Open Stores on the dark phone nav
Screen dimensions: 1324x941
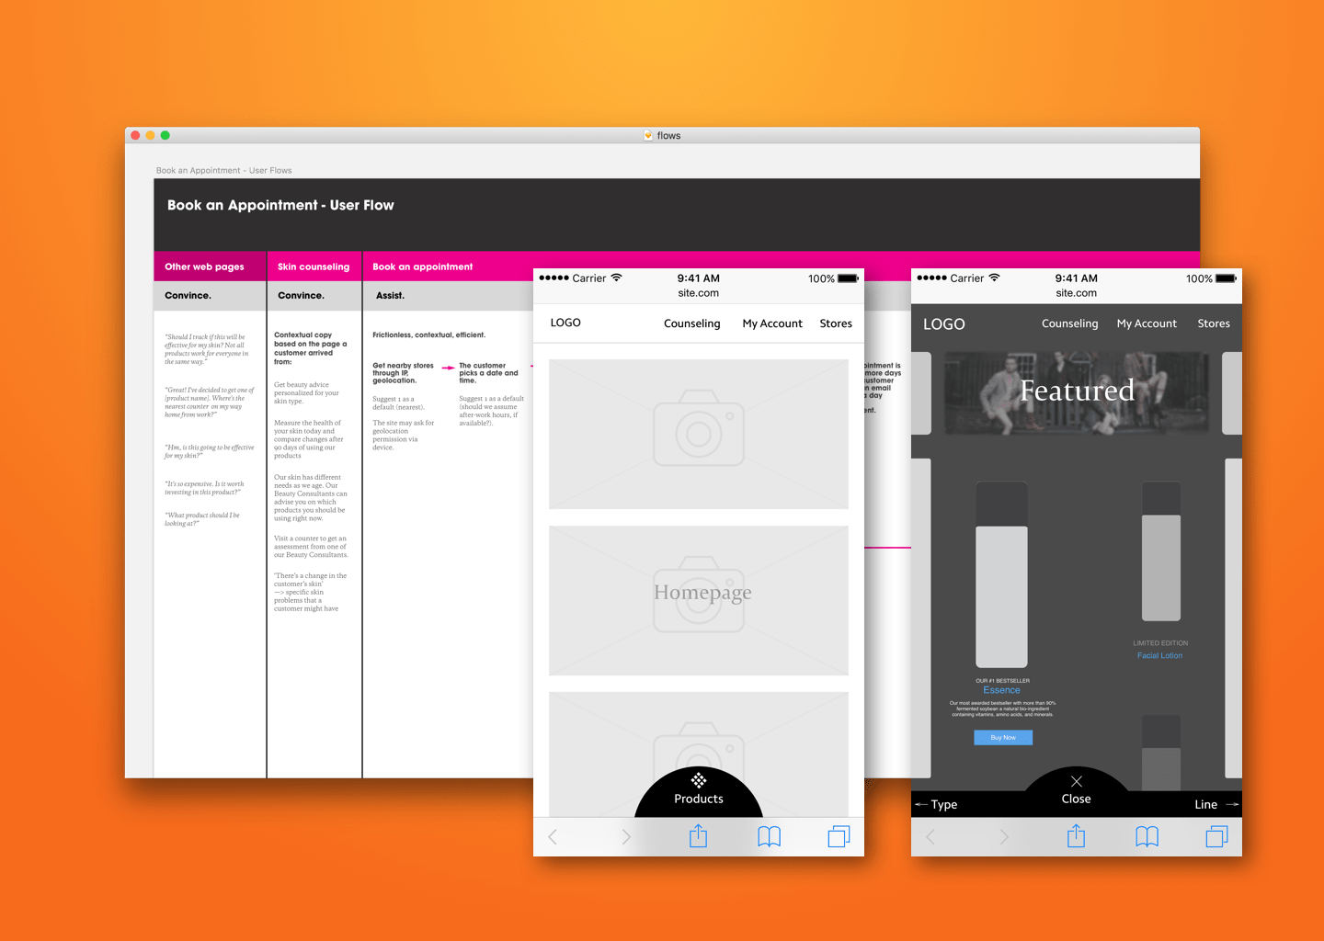(1214, 323)
